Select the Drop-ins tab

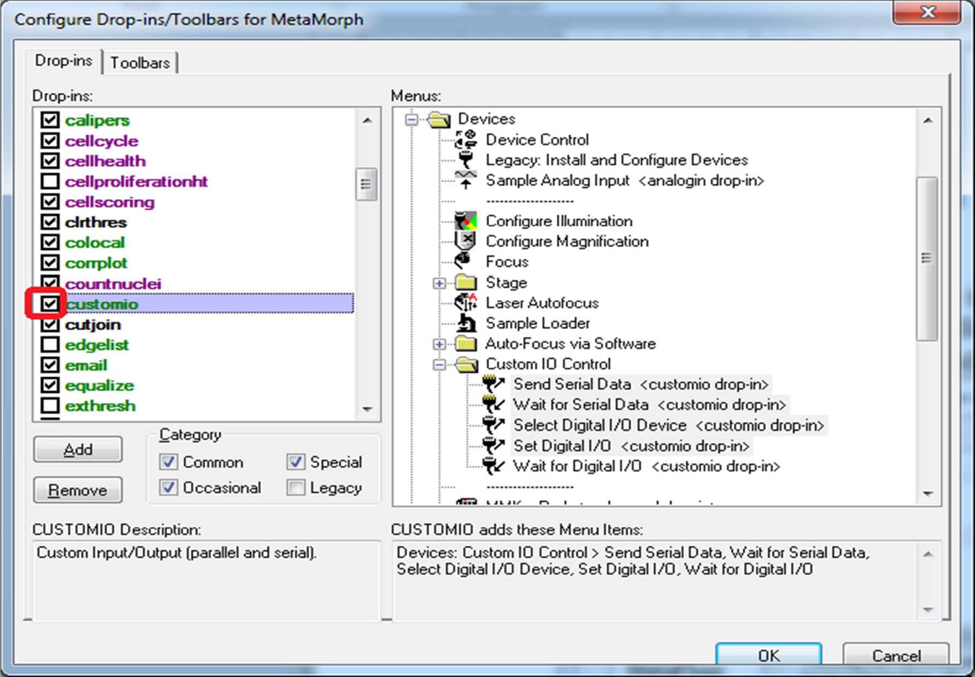point(63,61)
